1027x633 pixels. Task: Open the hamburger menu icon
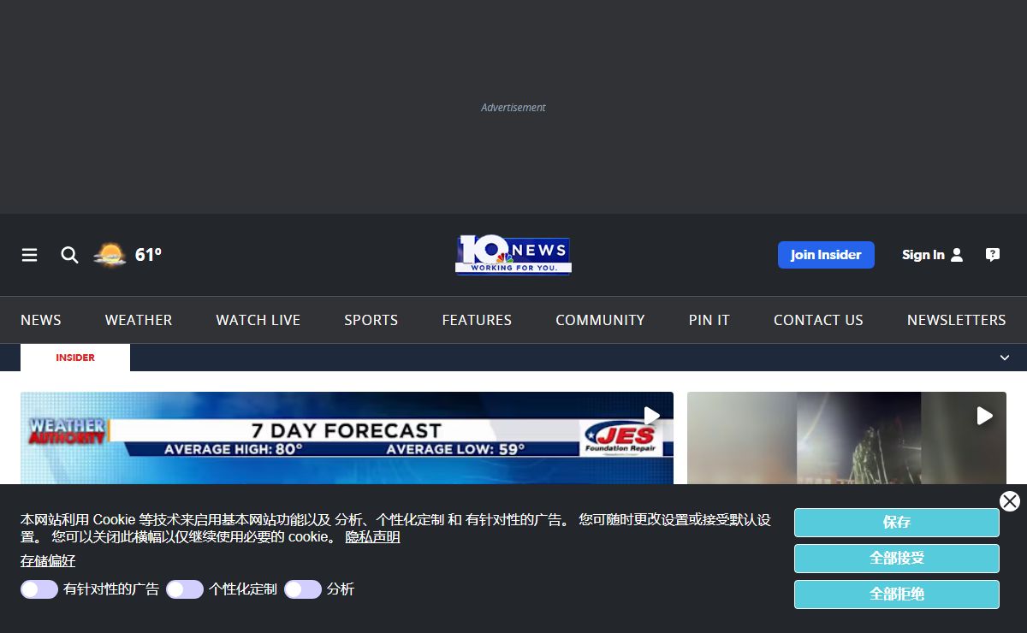[x=30, y=255]
